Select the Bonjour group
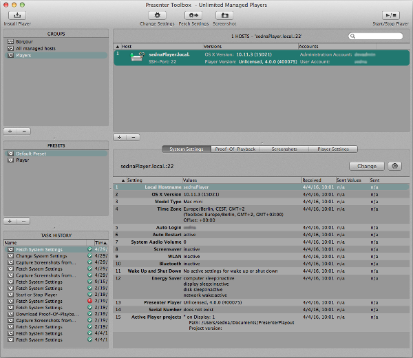The height and width of the screenshot is (358, 413). [x=56, y=41]
